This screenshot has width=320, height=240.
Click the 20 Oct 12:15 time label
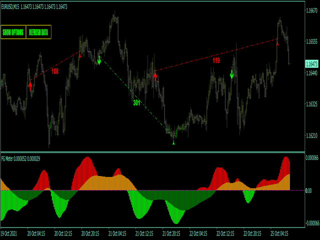pyautogui.click(x=63, y=233)
